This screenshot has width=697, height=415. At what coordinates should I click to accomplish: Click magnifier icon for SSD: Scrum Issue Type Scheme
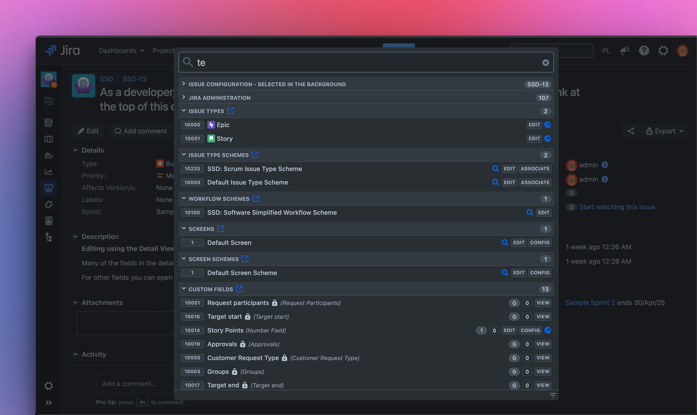tap(495, 169)
